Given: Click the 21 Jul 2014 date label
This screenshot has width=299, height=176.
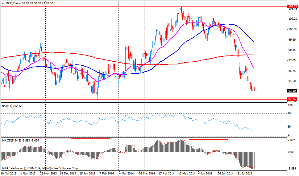Looking at the screenshot, I should coord(246,173).
